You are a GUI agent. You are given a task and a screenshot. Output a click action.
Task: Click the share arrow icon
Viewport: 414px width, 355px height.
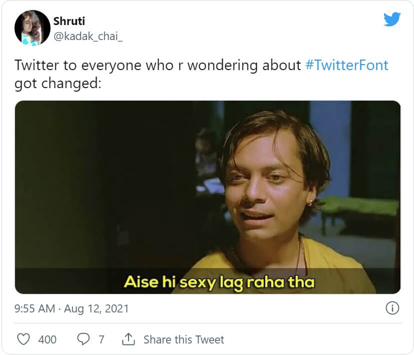coord(128,339)
